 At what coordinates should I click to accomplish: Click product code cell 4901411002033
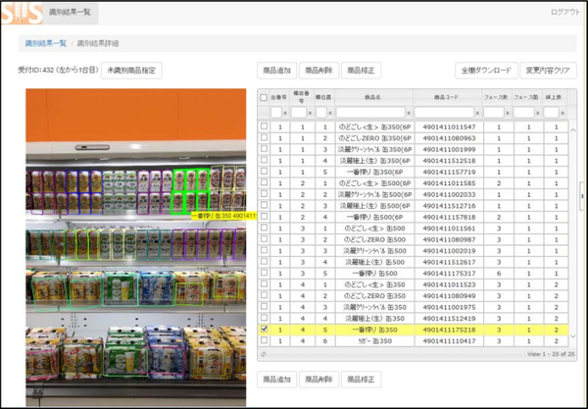(x=449, y=194)
